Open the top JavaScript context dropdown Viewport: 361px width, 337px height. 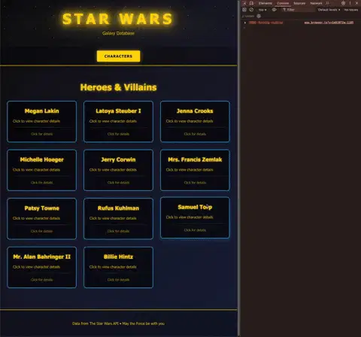(262, 10)
